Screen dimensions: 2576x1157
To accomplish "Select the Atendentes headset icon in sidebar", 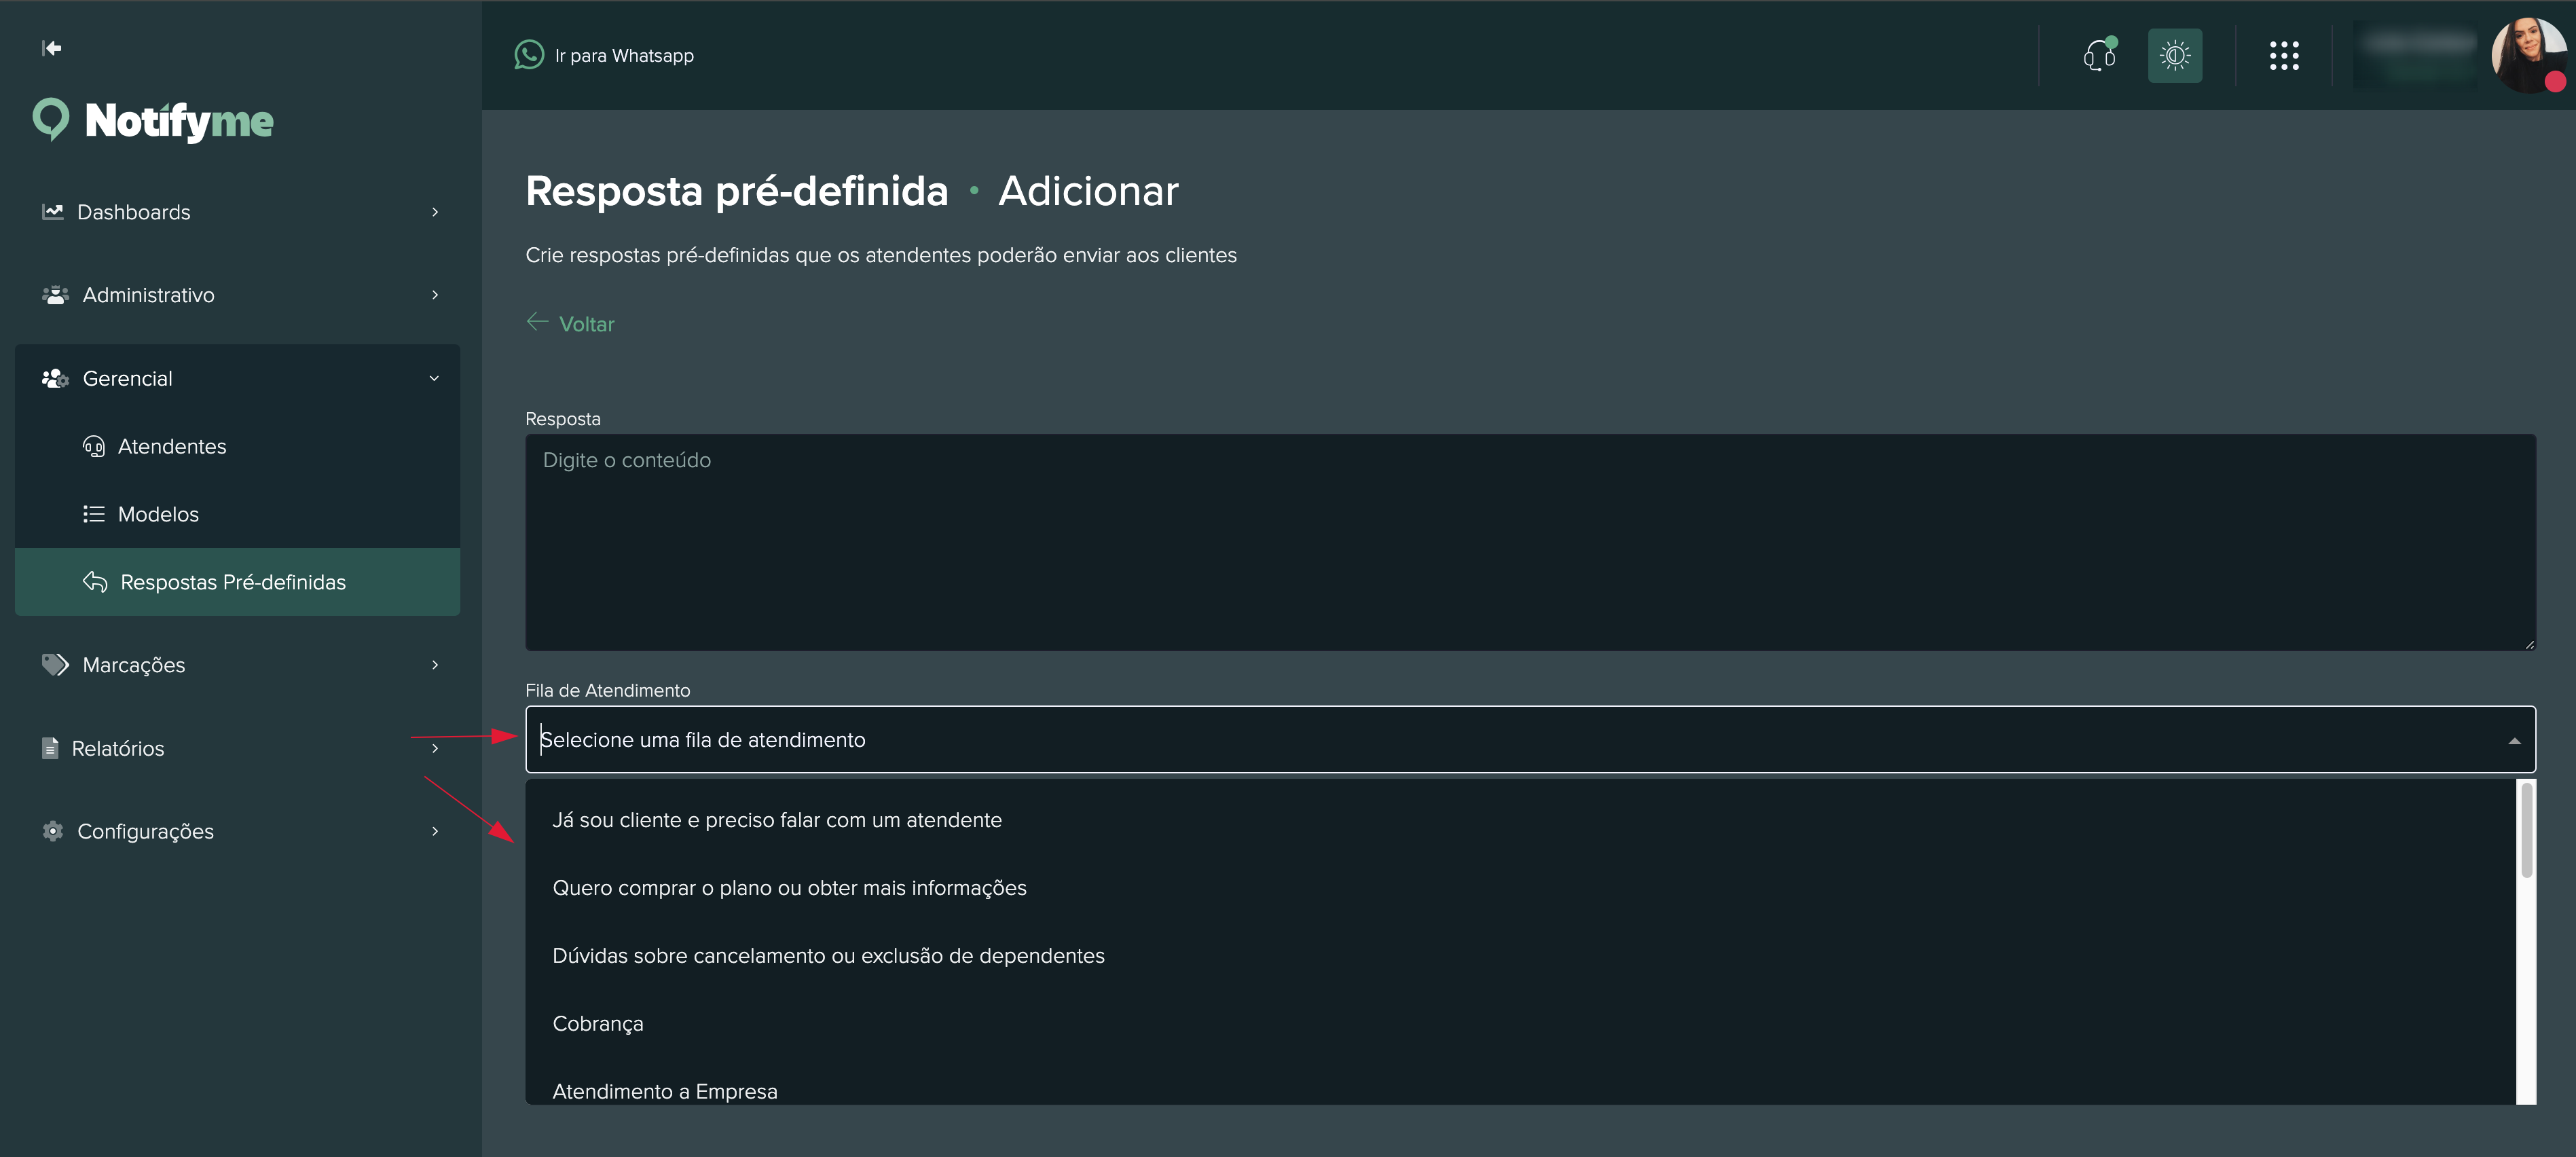I will click(x=93, y=446).
